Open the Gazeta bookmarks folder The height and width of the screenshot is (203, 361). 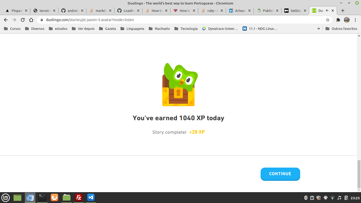pyautogui.click(x=108, y=29)
